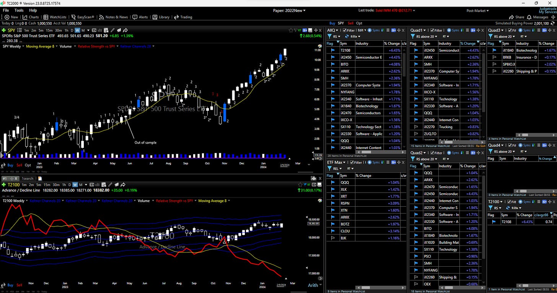
Task: Open the RS above 20 dropdown in Quad1
Action: click(427, 36)
